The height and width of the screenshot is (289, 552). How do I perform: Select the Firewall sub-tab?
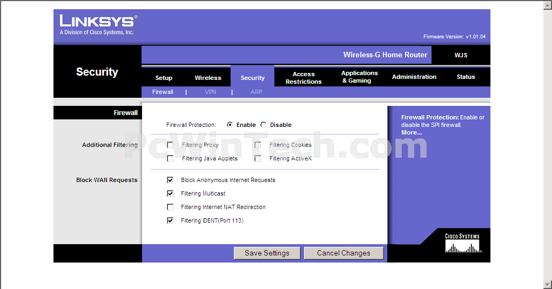[163, 92]
